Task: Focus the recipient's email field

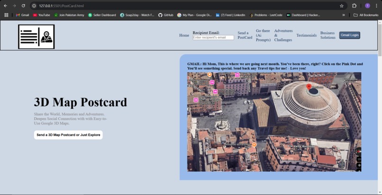Action: point(213,38)
